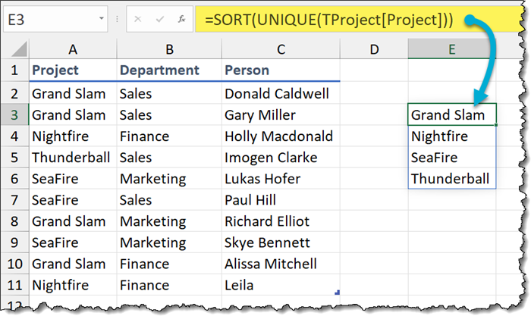The height and width of the screenshot is (316, 531).
Task: Select the Thunderball cell in column E
Action: (x=452, y=179)
